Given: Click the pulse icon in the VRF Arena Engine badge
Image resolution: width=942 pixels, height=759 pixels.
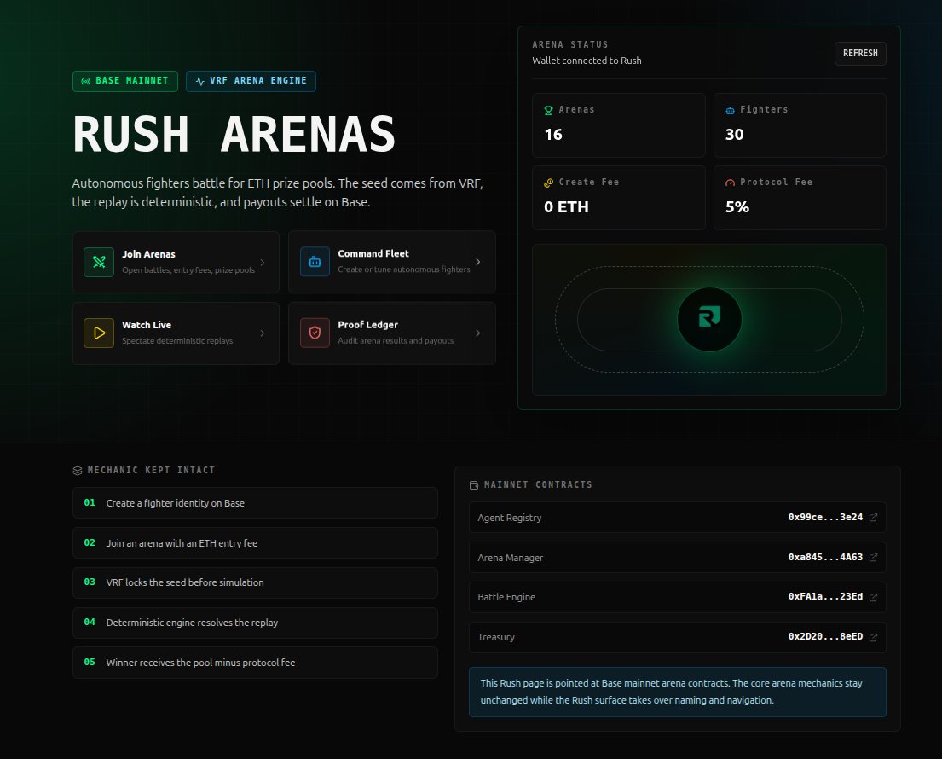Looking at the screenshot, I should click(x=200, y=81).
